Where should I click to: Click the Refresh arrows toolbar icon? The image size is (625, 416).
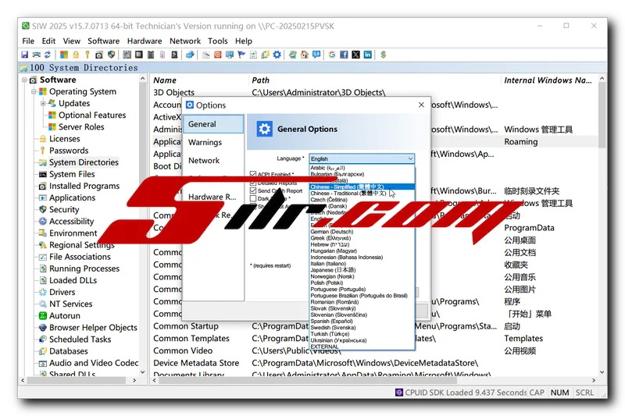[48, 55]
